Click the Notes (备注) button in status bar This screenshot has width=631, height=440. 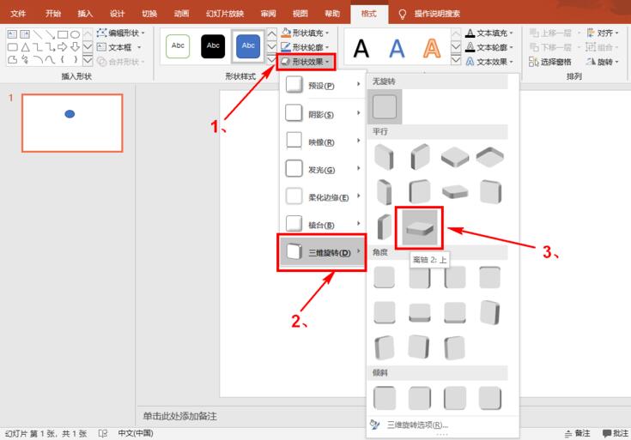[577, 433]
